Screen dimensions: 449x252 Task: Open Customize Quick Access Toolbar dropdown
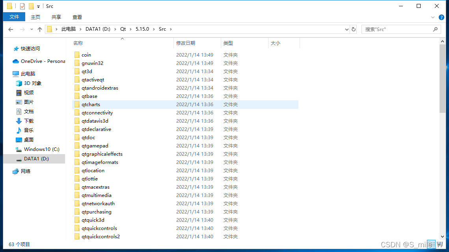(x=38, y=6)
